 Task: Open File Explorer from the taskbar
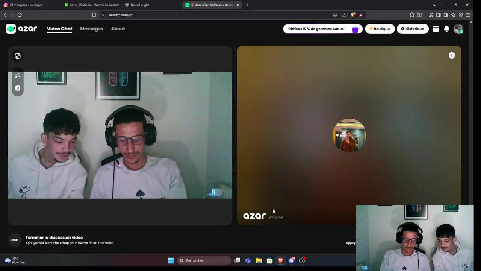tap(259, 260)
